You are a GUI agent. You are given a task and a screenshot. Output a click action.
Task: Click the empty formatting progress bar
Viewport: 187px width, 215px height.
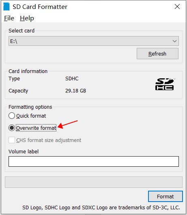coord(94,182)
